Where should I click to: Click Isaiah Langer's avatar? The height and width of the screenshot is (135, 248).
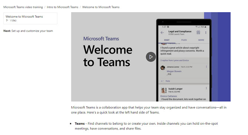point(163,90)
